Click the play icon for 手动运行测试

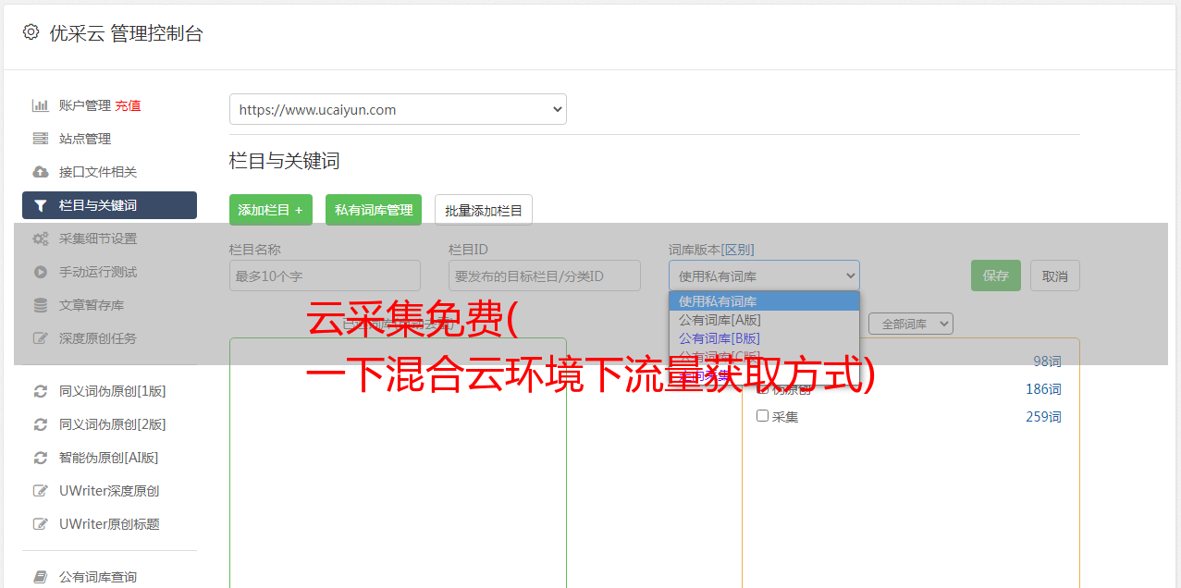pos(41,272)
